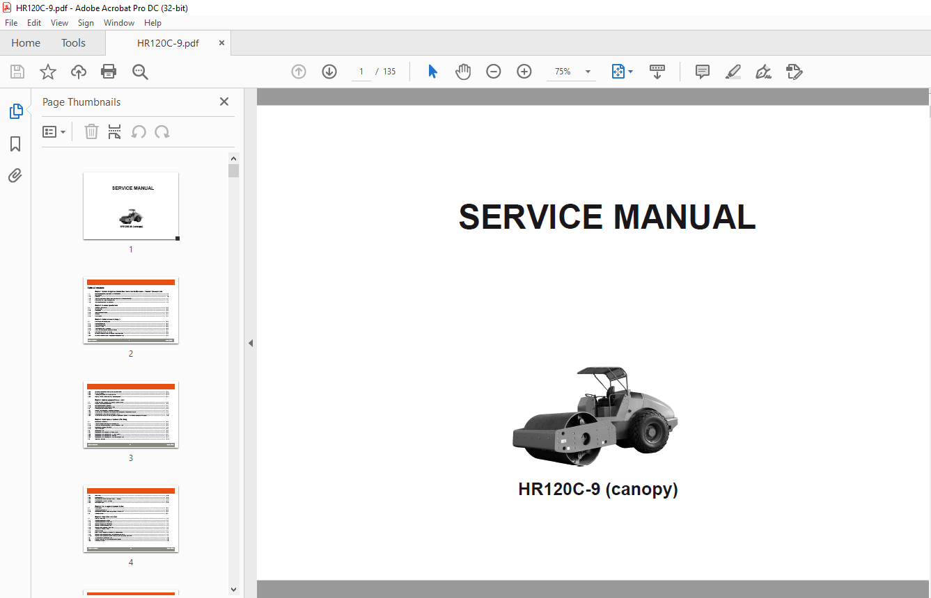Select page 3 thumbnail

pyautogui.click(x=131, y=414)
